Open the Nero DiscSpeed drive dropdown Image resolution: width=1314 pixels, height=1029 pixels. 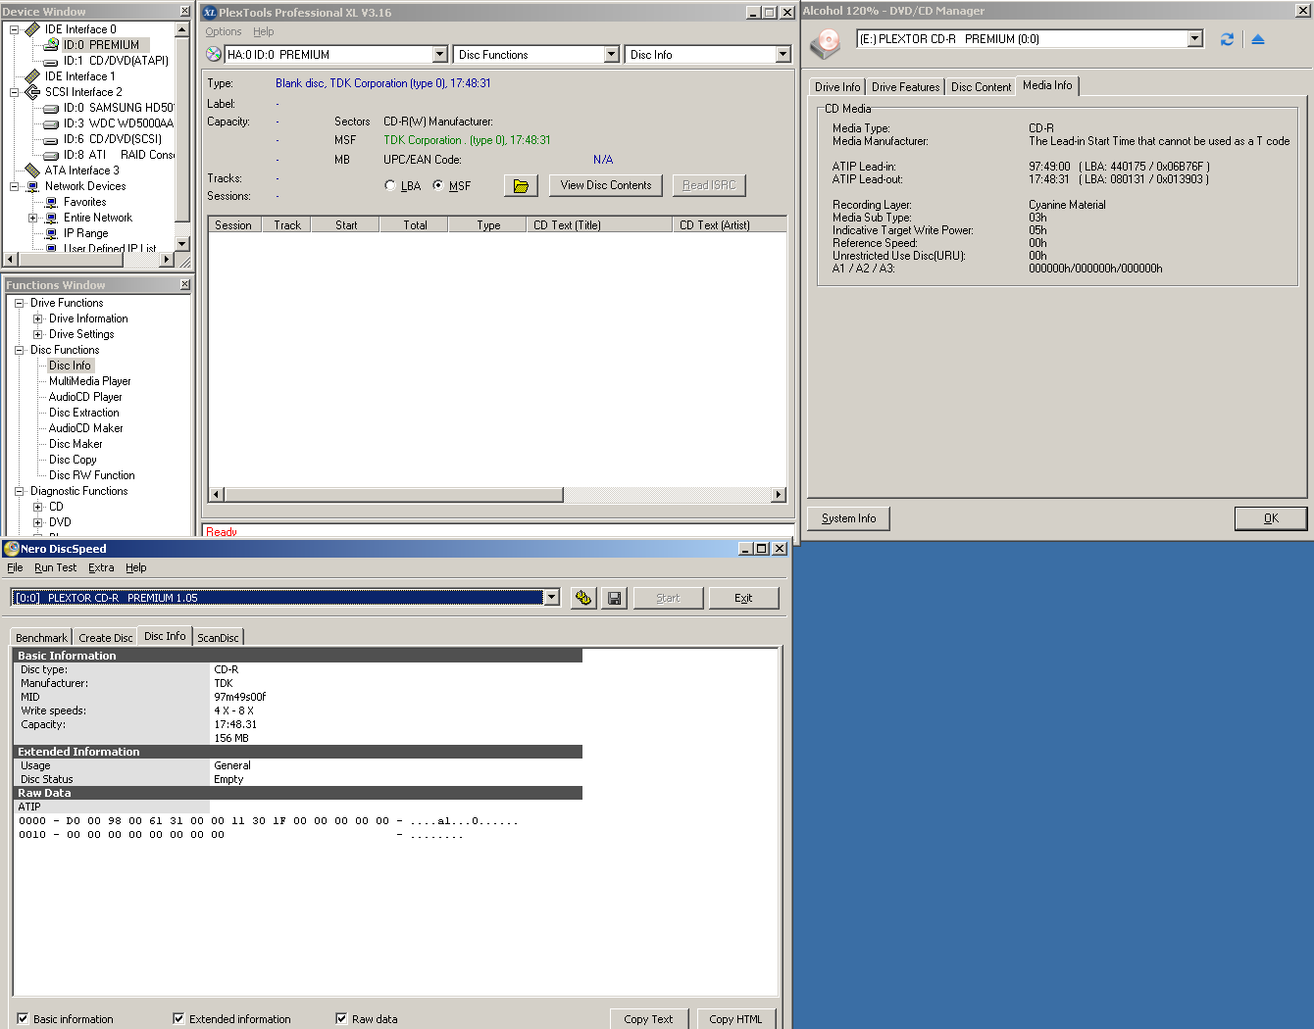pos(552,598)
